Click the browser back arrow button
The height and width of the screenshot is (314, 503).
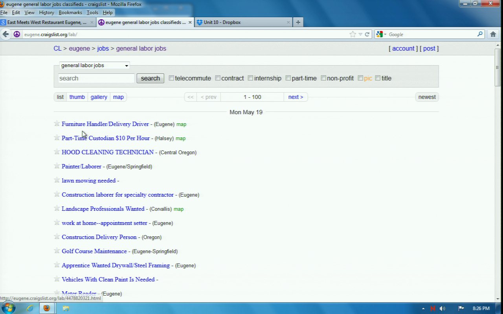coord(6,34)
